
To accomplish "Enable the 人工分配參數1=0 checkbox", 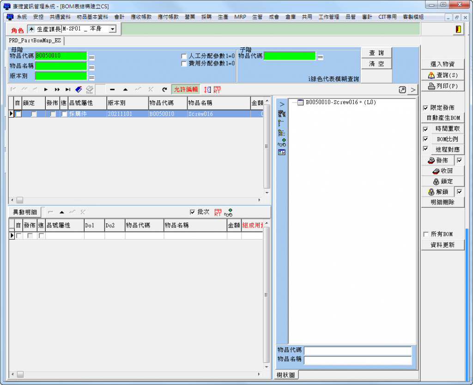I will tap(184, 56).
